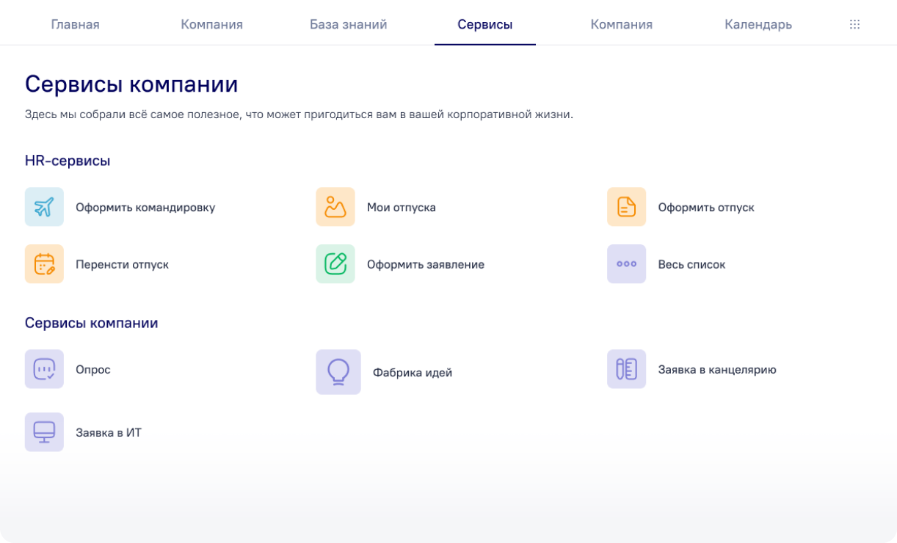The width and height of the screenshot is (897, 543).
Task: Select the monitor icon for 'Заявка в ИТ'
Action: point(44,432)
